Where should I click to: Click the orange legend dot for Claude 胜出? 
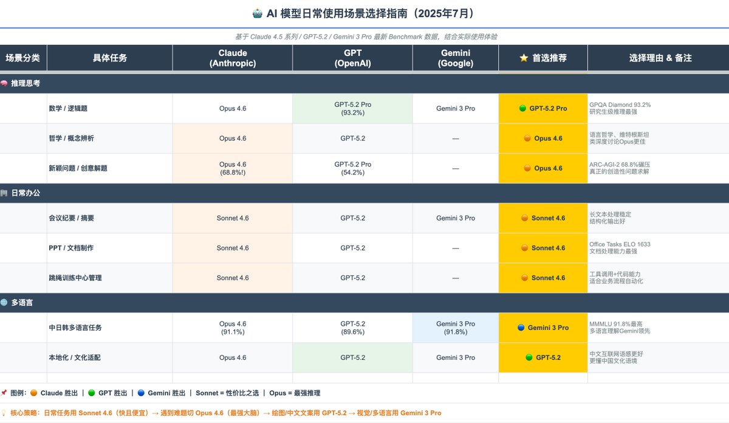(34, 393)
